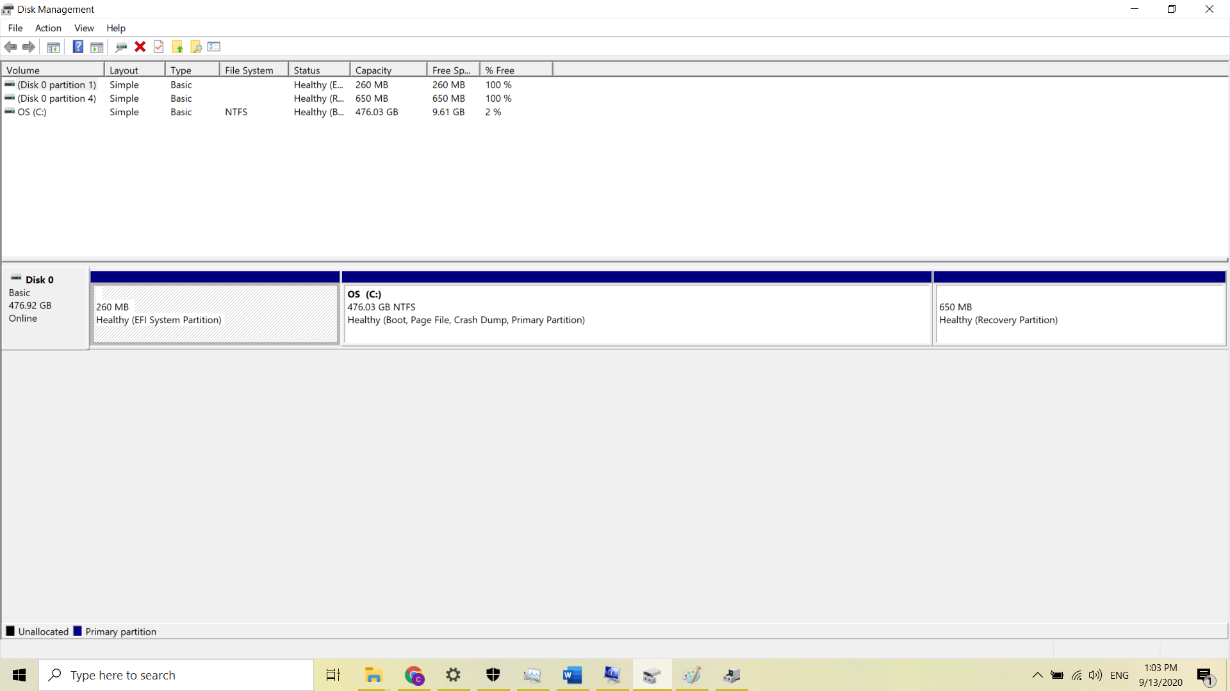This screenshot has width=1230, height=691.
Task: Click the Export icon in toolbar
Action: (178, 47)
